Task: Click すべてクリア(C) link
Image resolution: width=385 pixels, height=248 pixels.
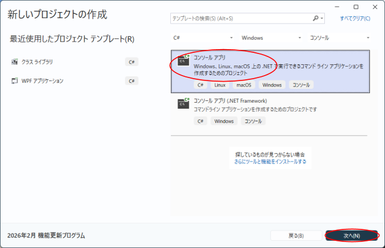Action: (x=355, y=19)
